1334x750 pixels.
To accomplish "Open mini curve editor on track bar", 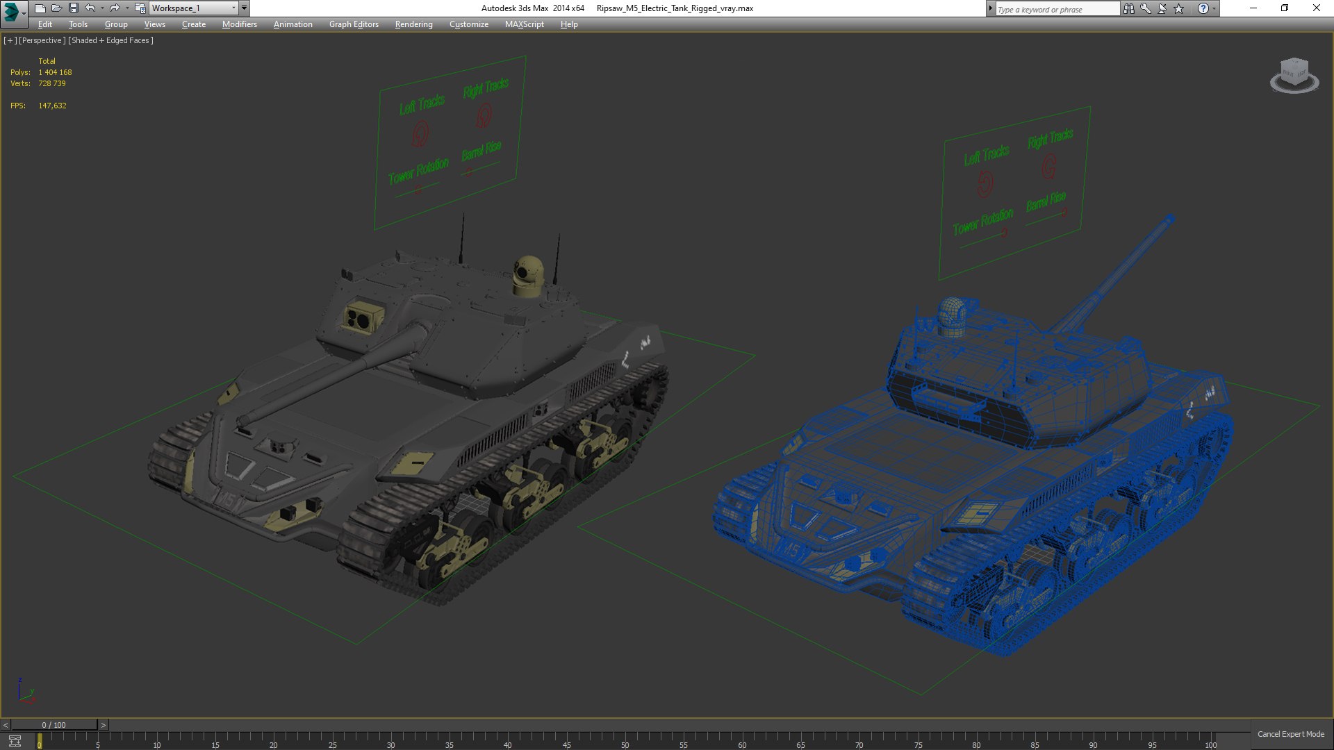I will tap(15, 741).
